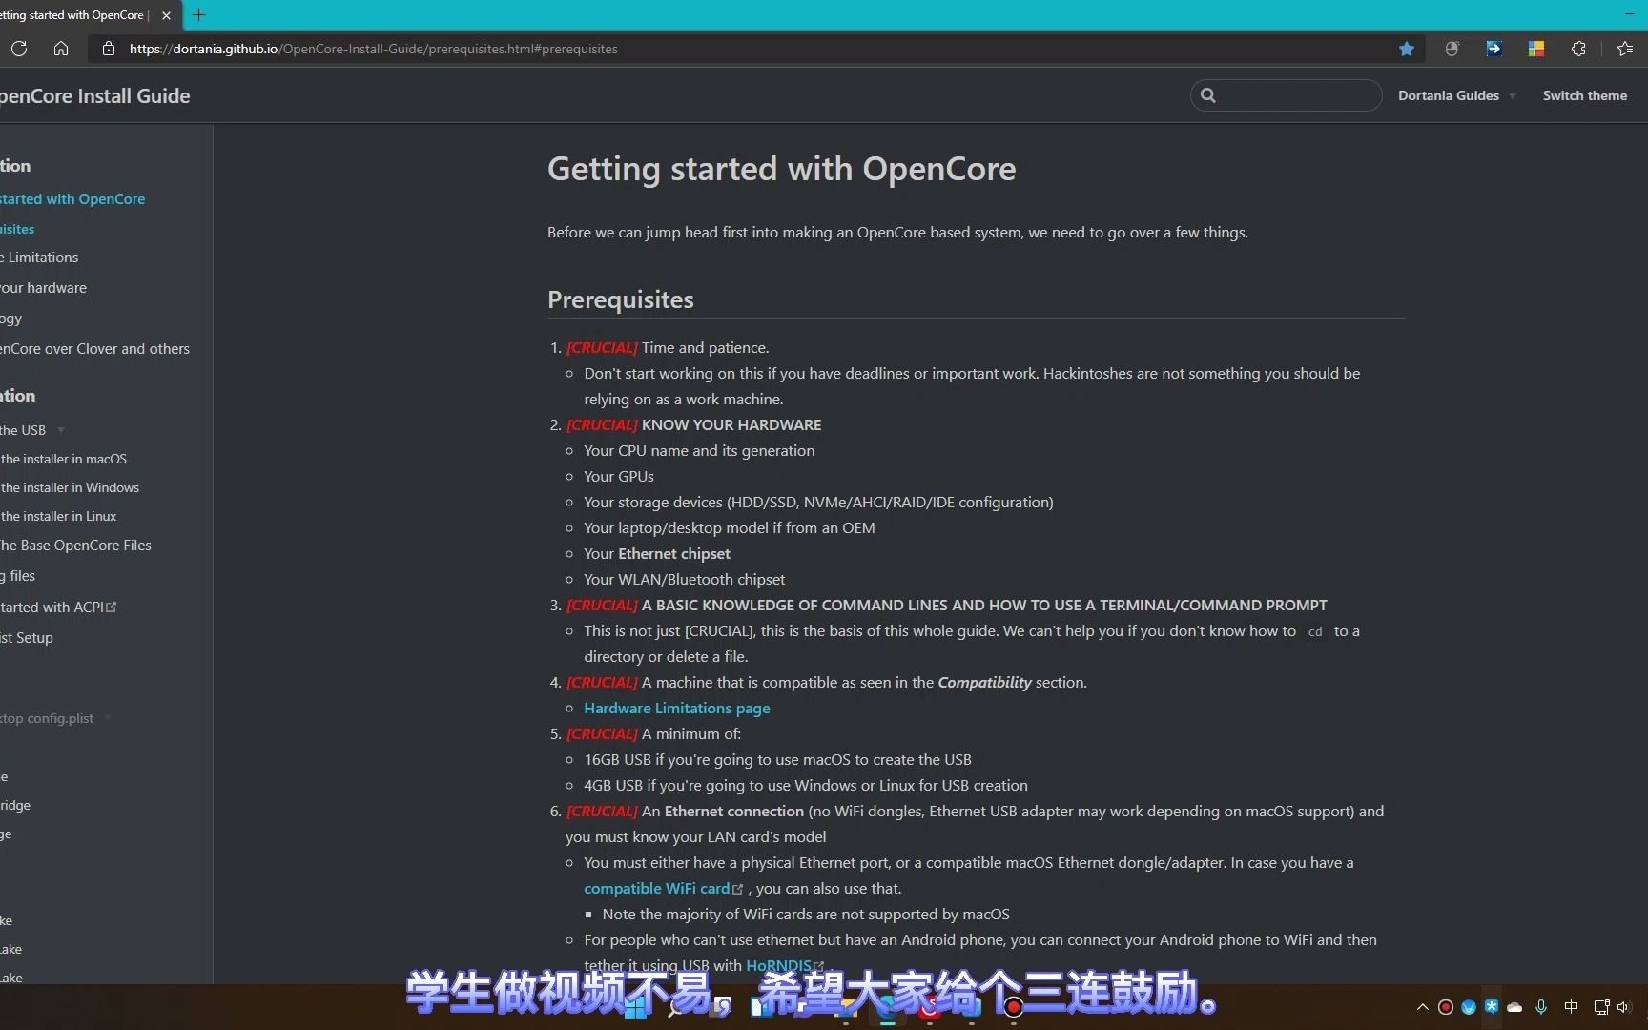
Task: Expand the 'top config.plist' sidebar arrow
Action: (108, 718)
